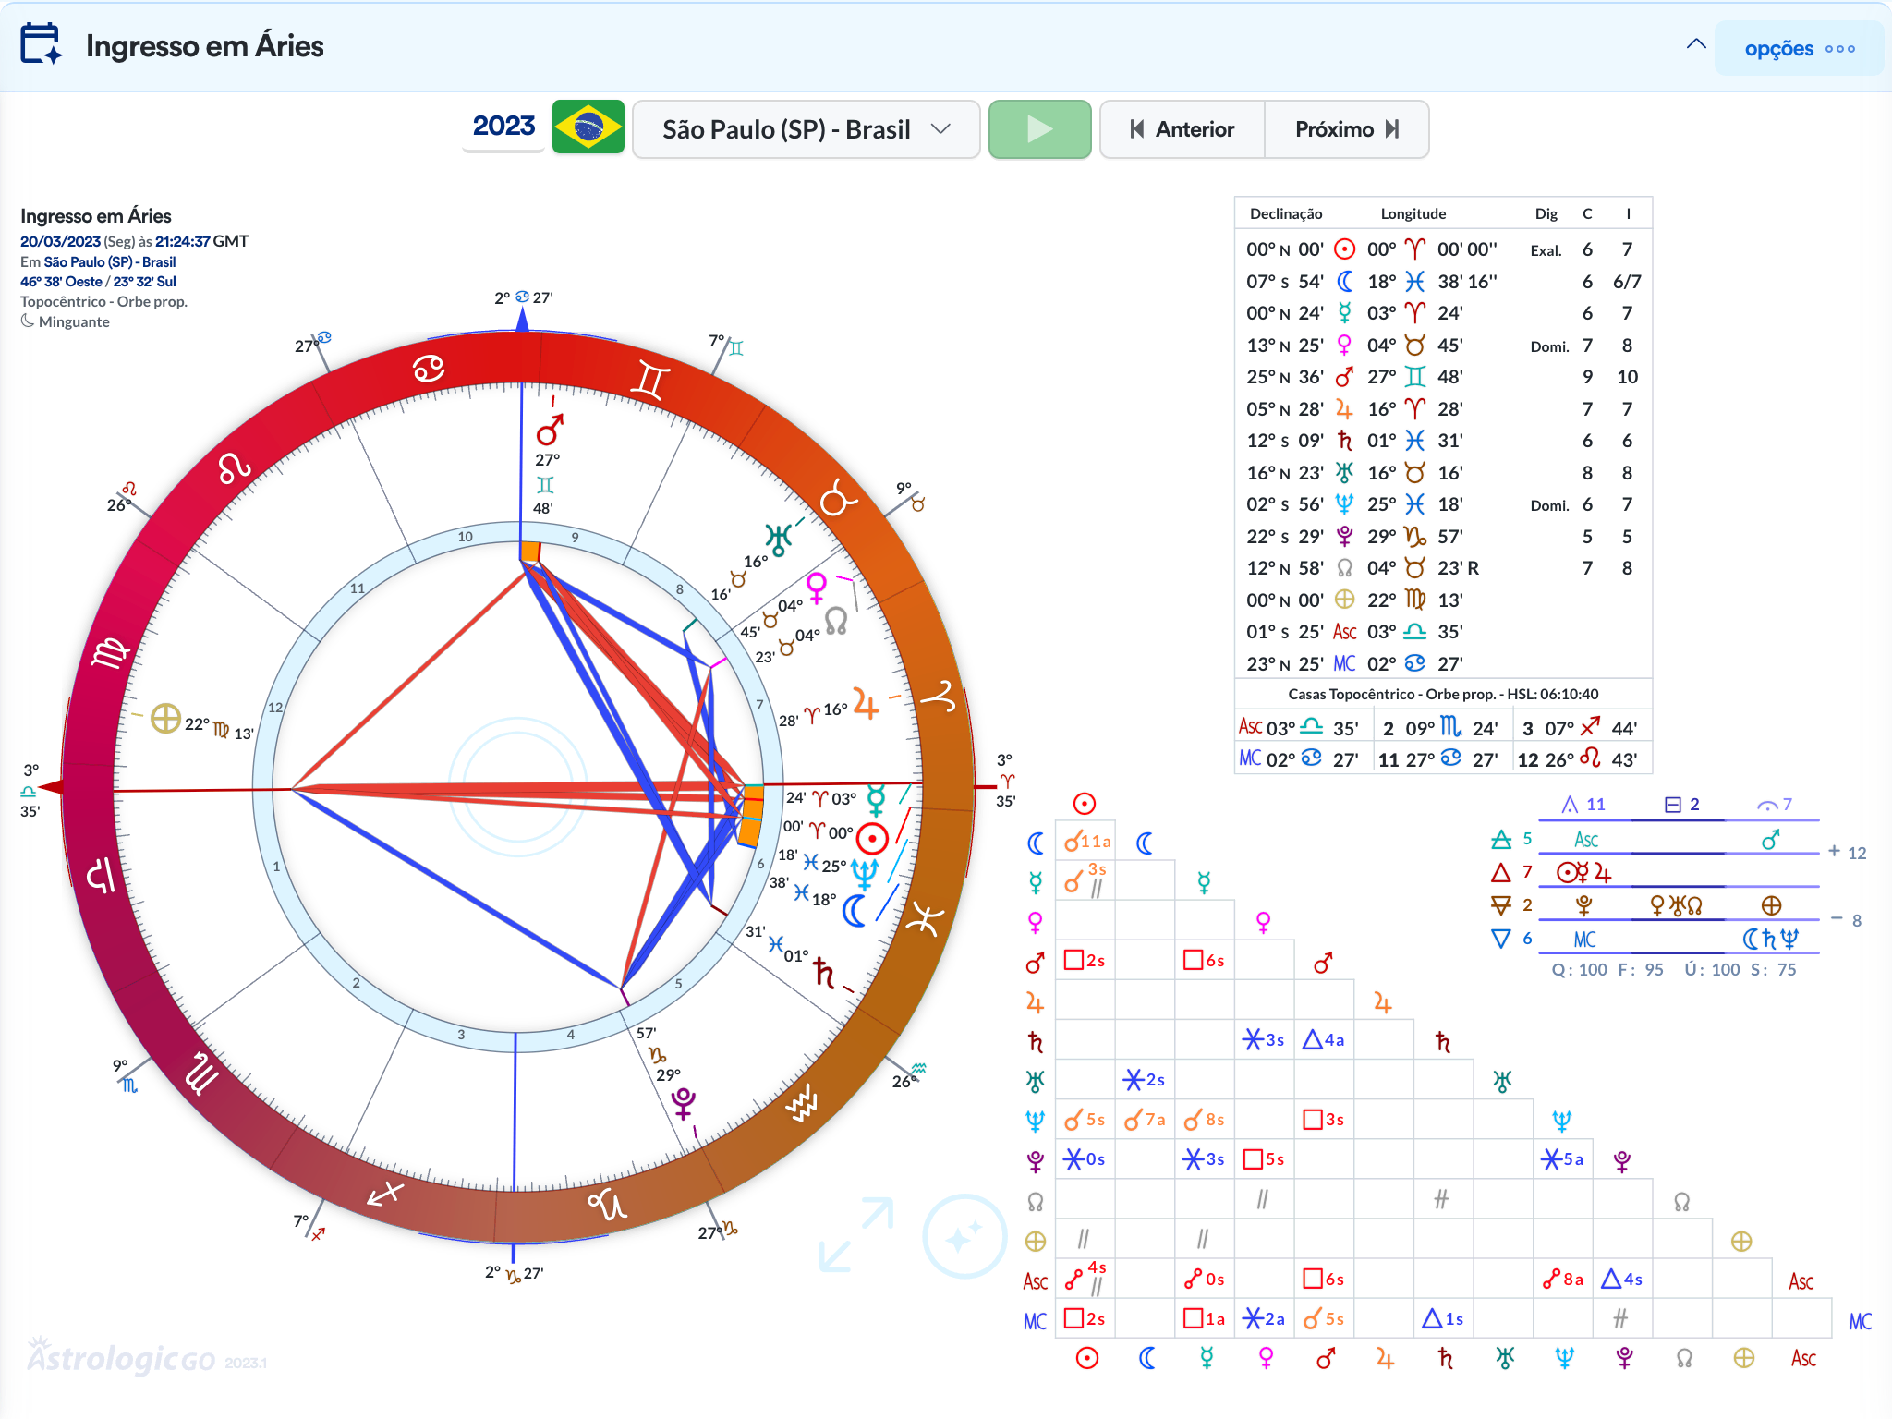Click the Scorpio sign on the zodiac ring
Screen dimensions: 1892x1419
(x=202, y=1073)
